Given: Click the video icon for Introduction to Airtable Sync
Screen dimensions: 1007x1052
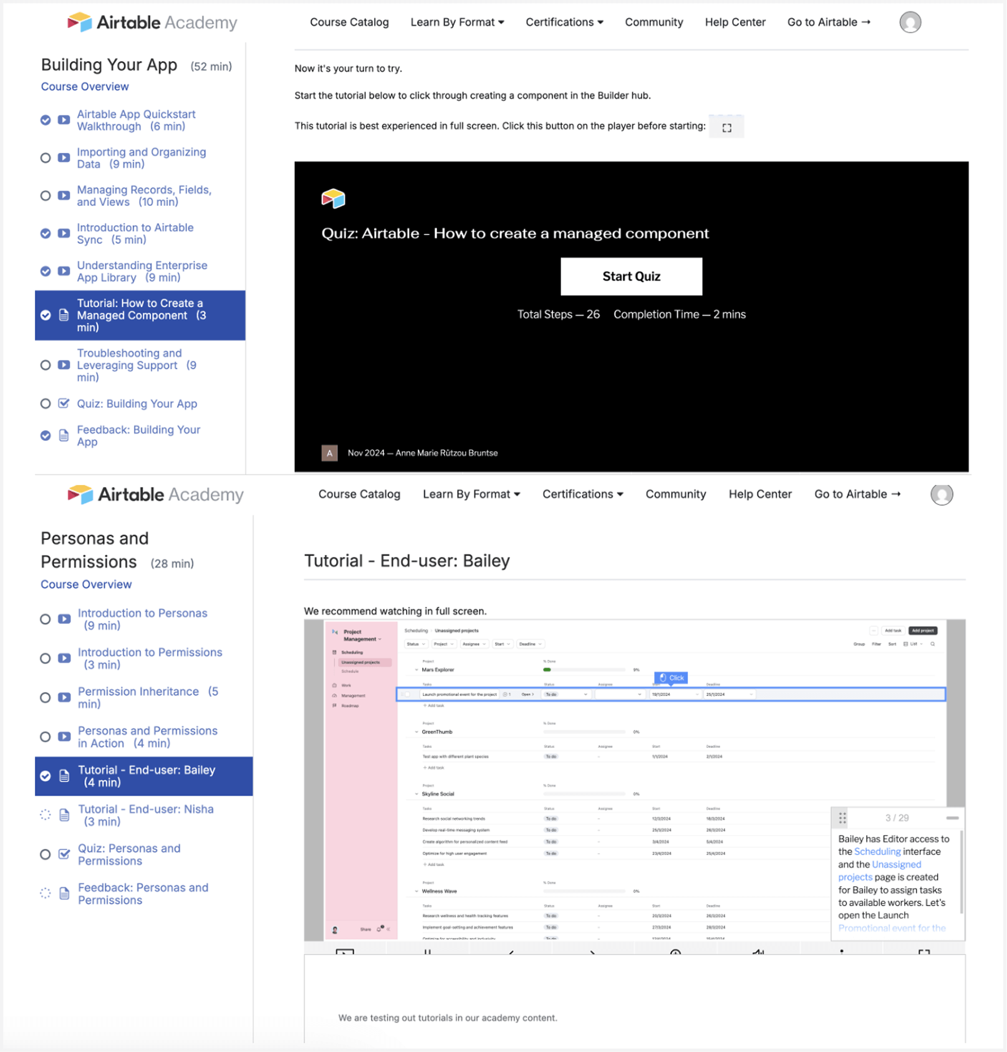Looking at the screenshot, I should pyautogui.click(x=64, y=233).
